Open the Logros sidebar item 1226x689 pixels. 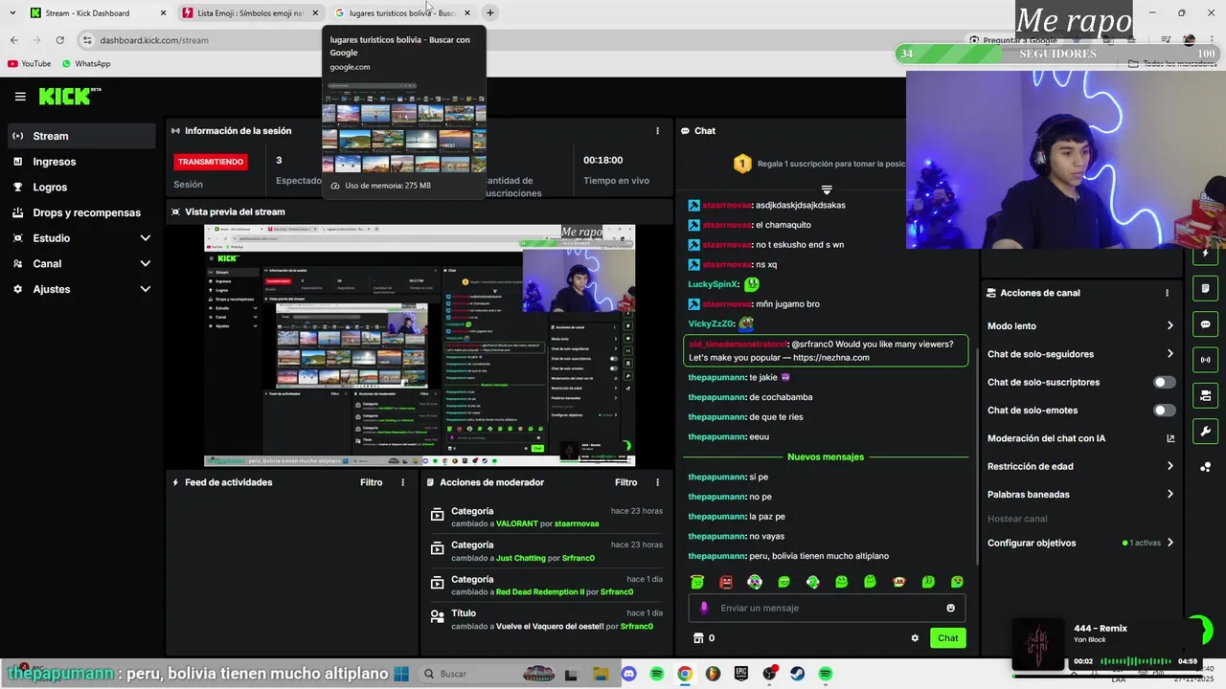click(x=79, y=188)
